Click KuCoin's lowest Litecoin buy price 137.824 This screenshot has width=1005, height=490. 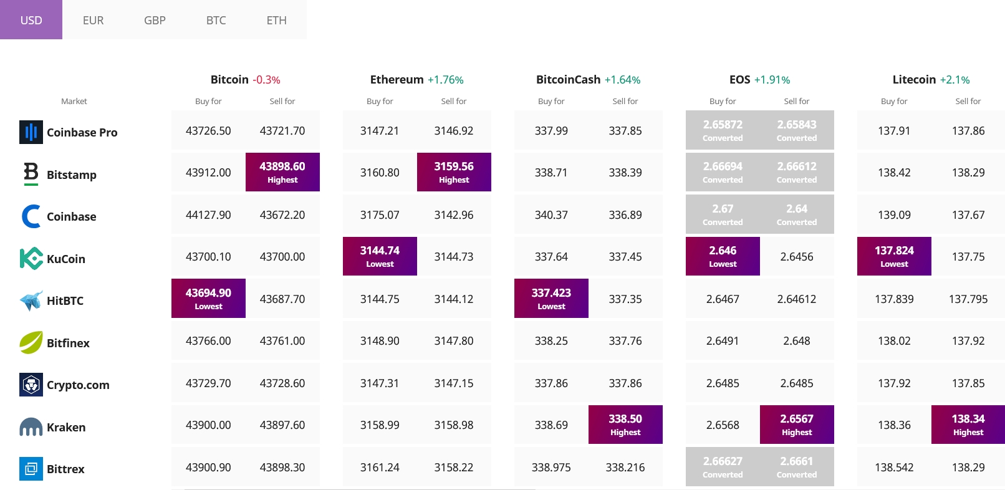coord(894,256)
